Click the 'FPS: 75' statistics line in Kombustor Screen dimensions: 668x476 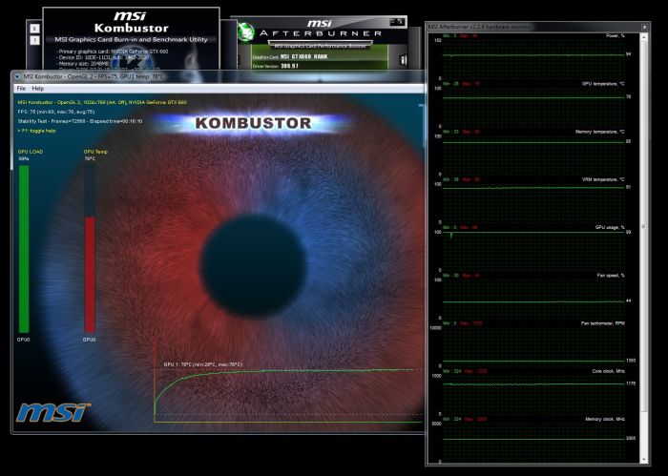tap(56, 112)
